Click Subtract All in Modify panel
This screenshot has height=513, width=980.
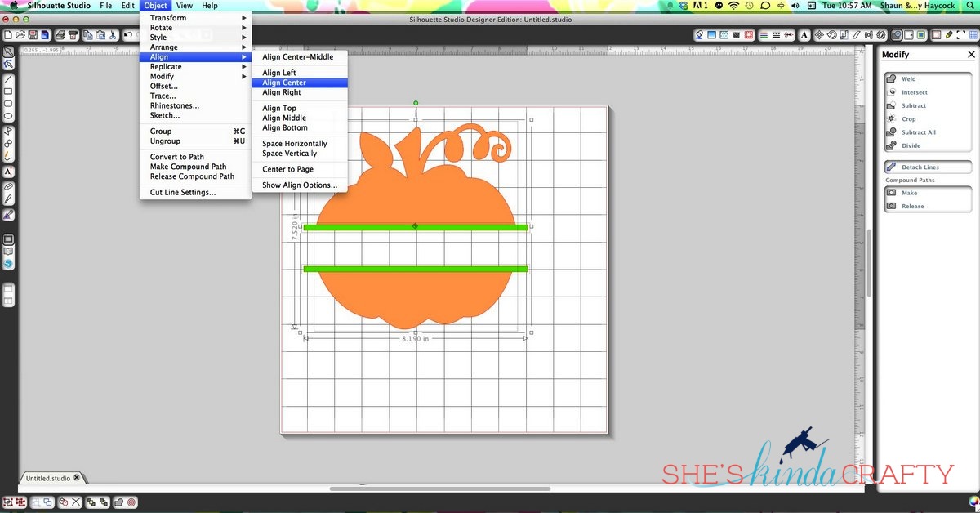click(x=928, y=132)
